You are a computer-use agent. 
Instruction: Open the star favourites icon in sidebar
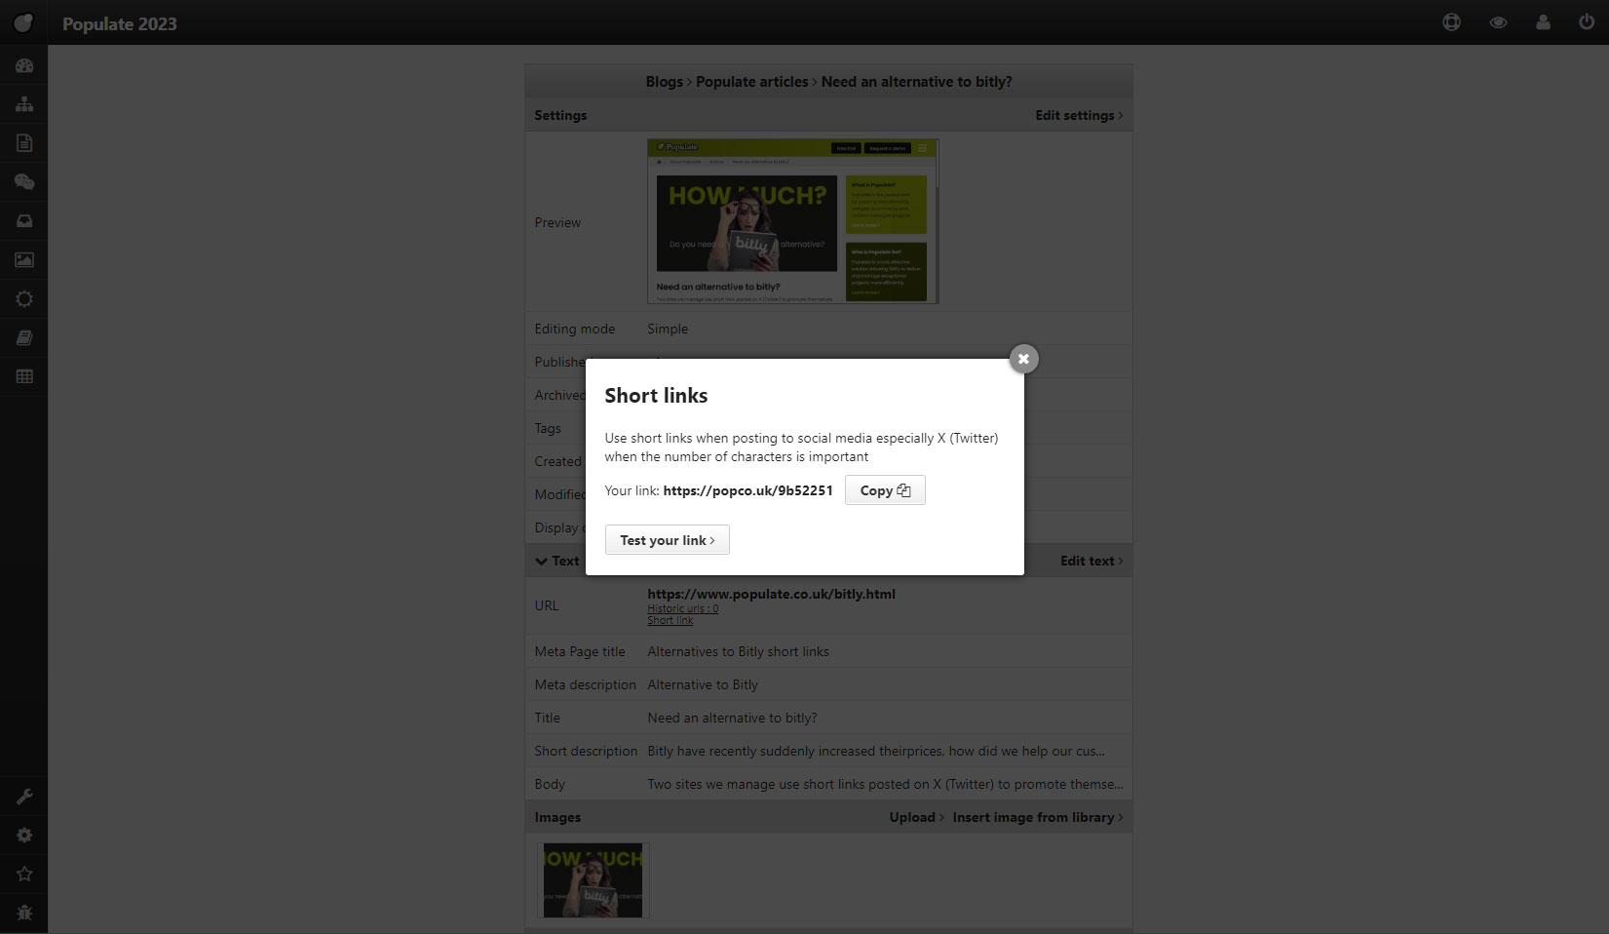point(24,875)
